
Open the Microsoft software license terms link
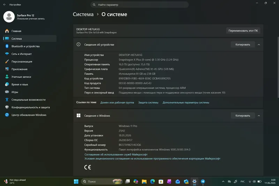point(152,158)
